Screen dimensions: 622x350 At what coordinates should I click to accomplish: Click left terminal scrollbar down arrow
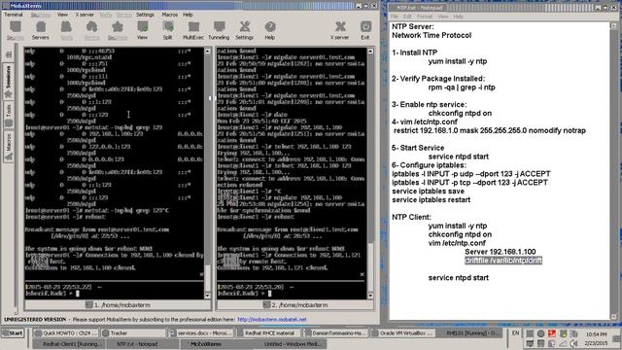click(207, 296)
